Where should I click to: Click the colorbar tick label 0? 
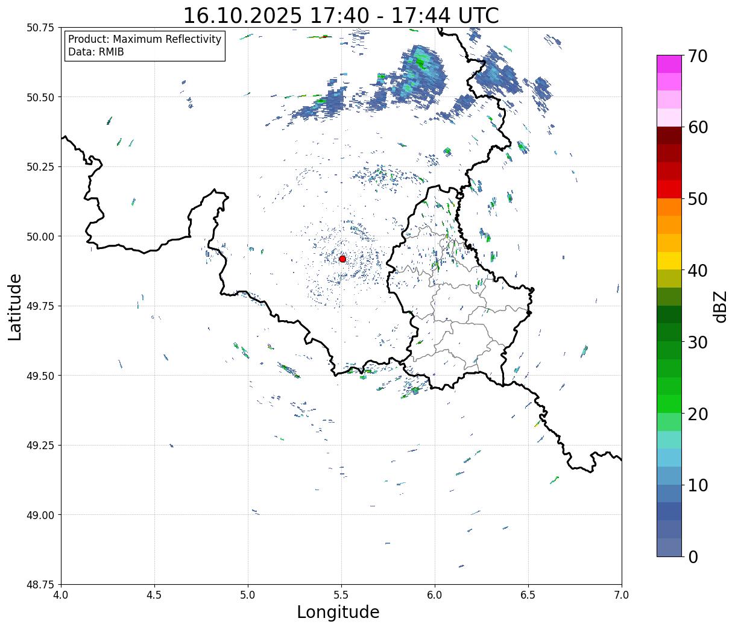(x=693, y=557)
